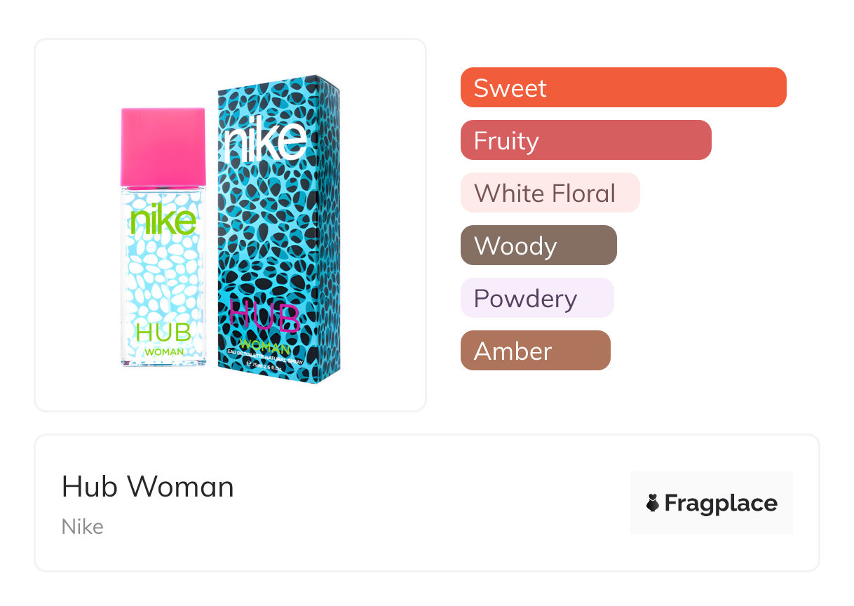Choose the White Floral accord bar
854x606 pixels.
[550, 193]
